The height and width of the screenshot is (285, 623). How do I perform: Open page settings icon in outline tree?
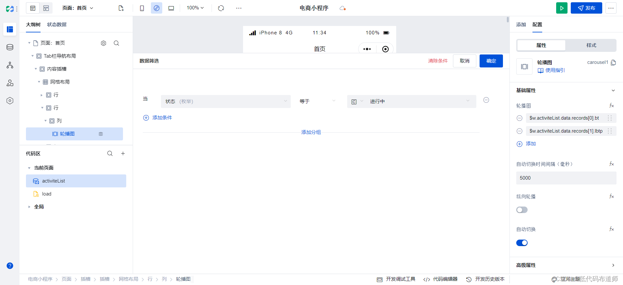pyautogui.click(x=104, y=43)
